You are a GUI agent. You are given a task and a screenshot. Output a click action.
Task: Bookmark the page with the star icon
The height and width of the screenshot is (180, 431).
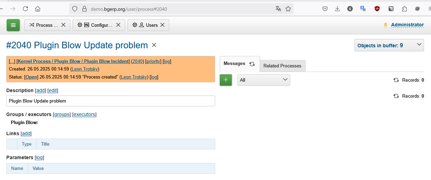pos(288,9)
